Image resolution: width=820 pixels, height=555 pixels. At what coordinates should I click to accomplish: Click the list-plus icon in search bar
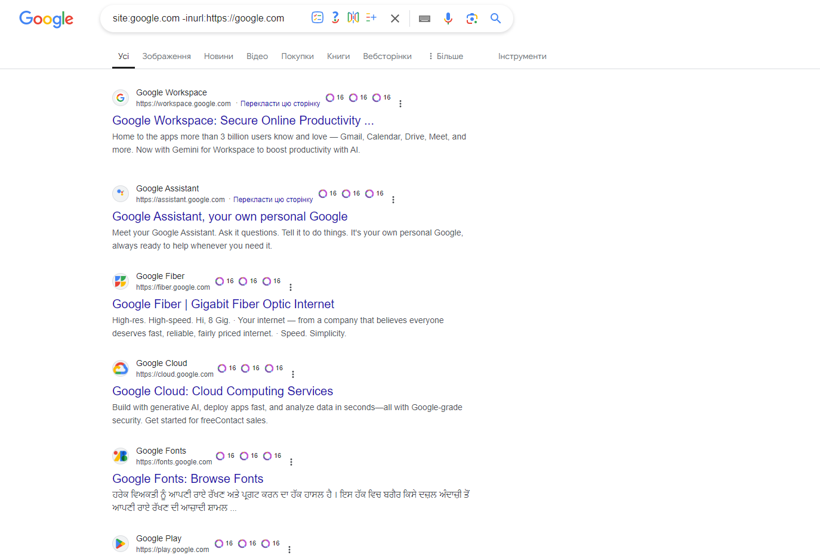pos(371,18)
